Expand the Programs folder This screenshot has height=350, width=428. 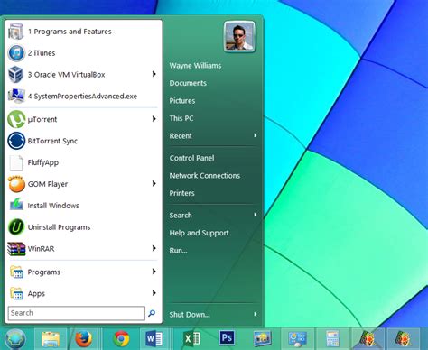154,272
